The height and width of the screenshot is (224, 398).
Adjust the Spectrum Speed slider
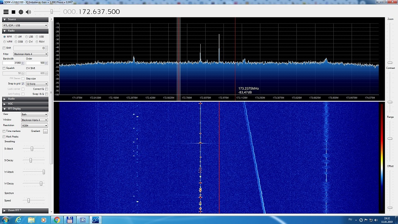point(29,201)
